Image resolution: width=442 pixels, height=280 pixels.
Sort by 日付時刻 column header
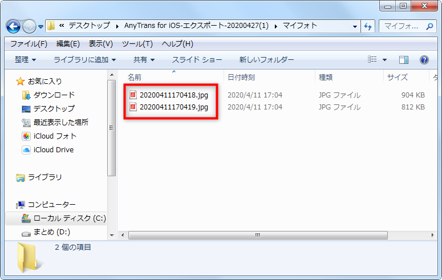coord(241,77)
